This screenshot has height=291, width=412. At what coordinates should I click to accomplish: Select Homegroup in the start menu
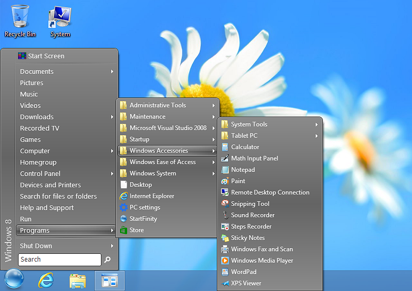(x=66, y=162)
